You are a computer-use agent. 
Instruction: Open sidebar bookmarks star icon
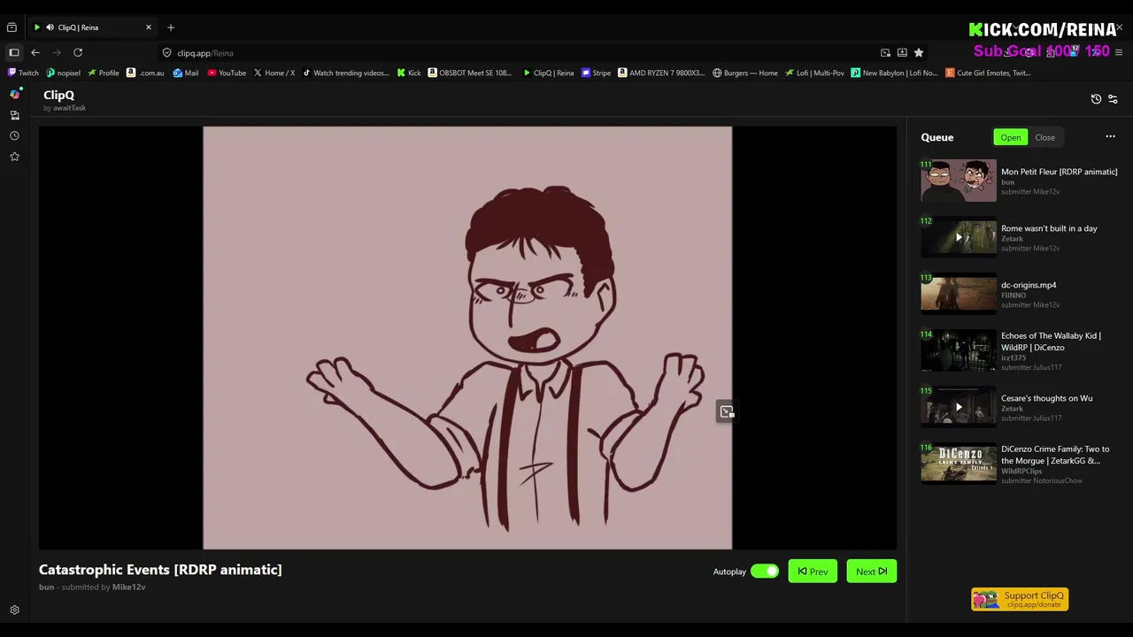(x=14, y=157)
